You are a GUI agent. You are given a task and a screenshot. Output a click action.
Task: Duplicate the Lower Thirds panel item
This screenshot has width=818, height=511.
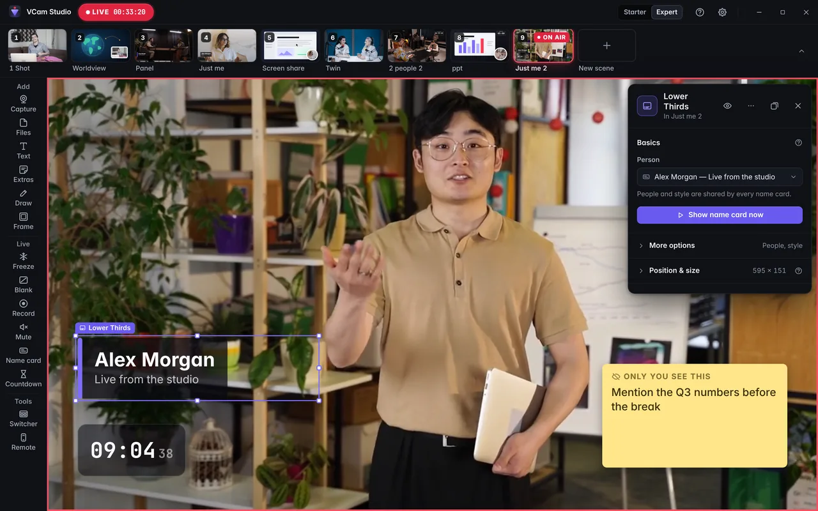click(x=775, y=106)
